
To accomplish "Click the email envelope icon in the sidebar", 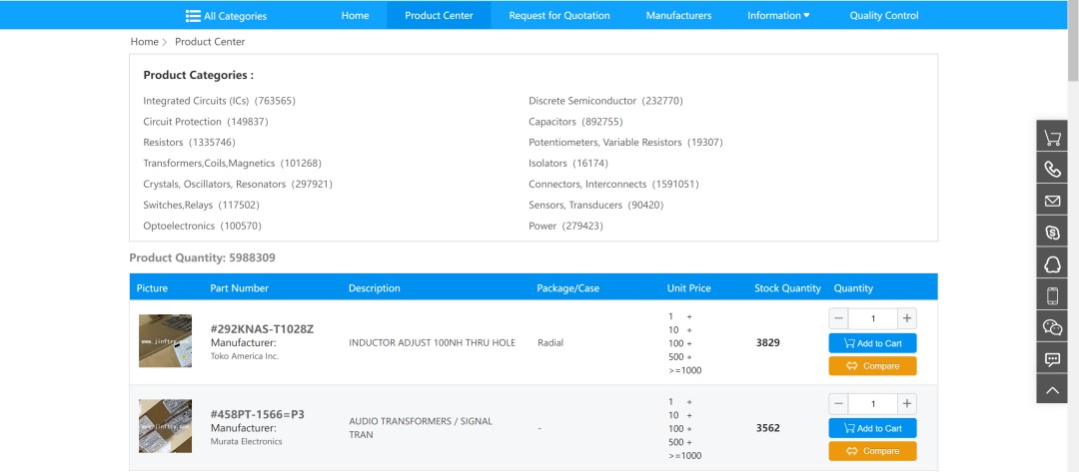I will click(x=1052, y=202).
